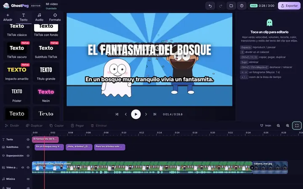Click the Dividir scissors tool
This screenshot has width=303, height=189.
point(12,126)
